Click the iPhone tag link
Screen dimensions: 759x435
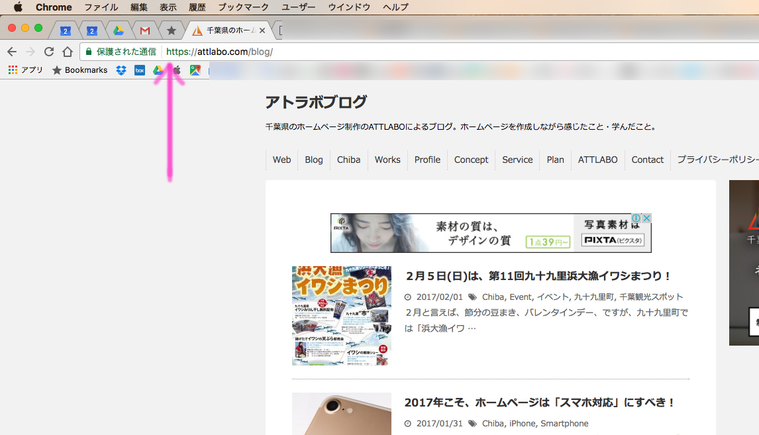pos(523,424)
